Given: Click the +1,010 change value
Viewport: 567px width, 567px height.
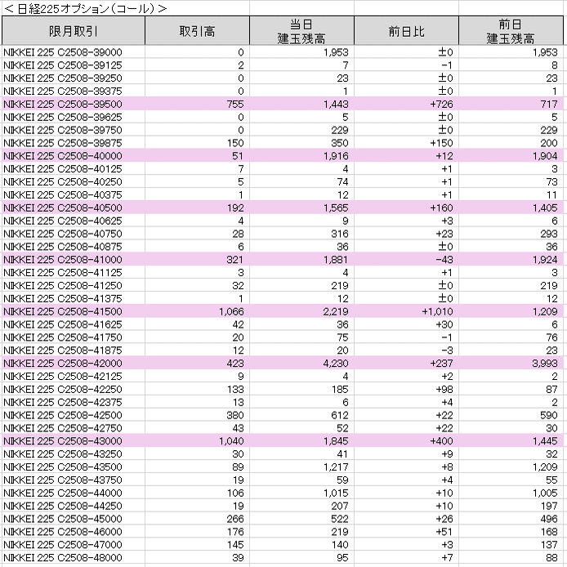Looking at the screenshot, I should (x=438, y=312).
